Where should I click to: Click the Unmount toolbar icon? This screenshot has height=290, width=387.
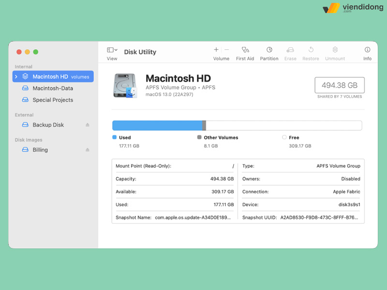(x=335, y=50)
